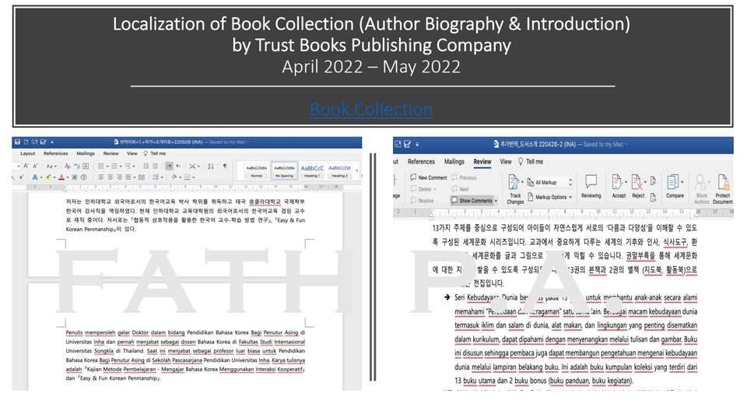The height and width of the screenshot is (411, 747).
Task: Open the All Markup dropdown
Action: [551, 181]
